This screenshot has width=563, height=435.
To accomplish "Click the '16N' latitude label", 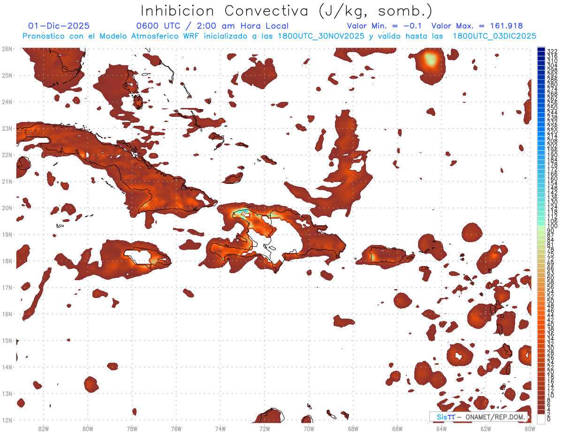I will pos(7,314).
